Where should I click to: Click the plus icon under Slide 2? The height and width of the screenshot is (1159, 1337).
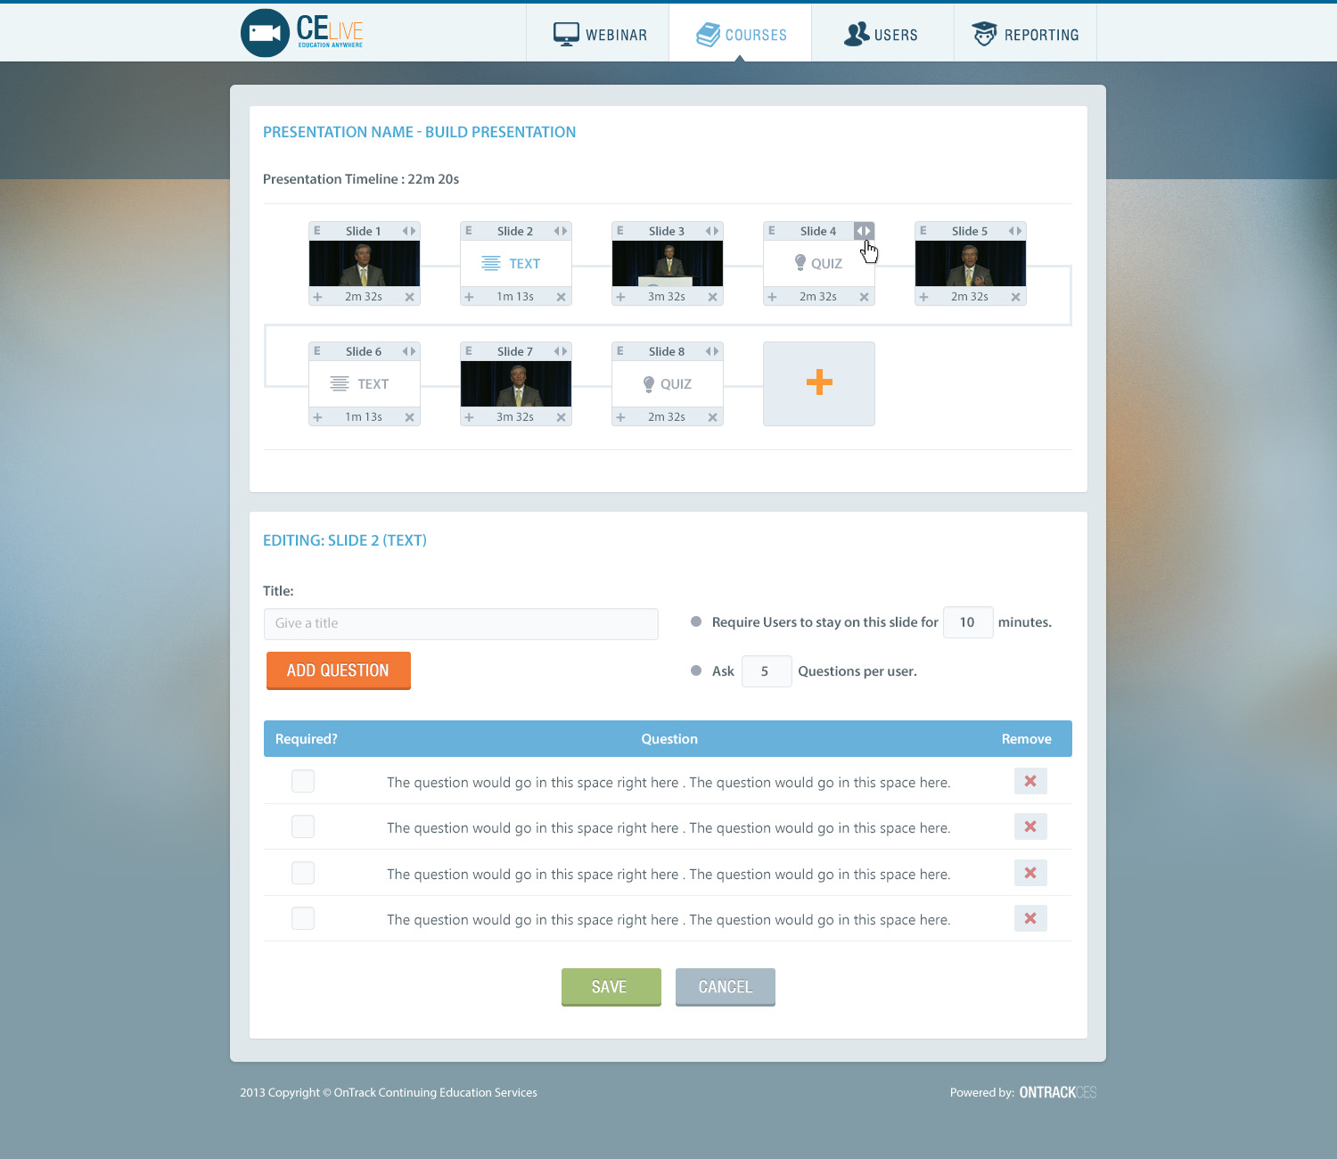click(469, 297)
